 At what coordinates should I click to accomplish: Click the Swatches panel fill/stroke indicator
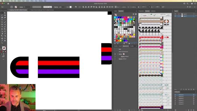pos(116,15)
